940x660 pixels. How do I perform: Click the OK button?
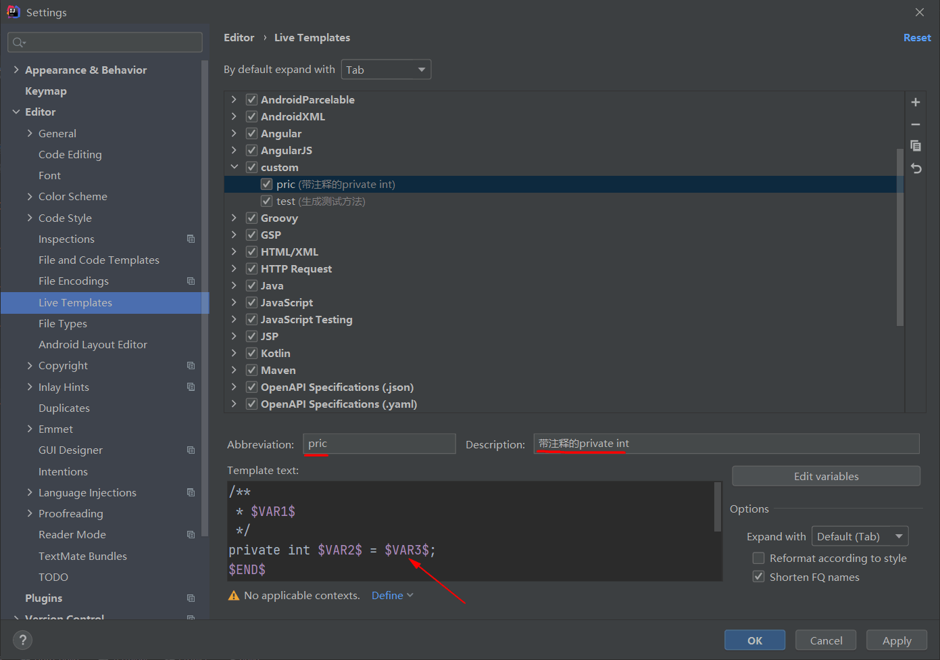[755, 640]
